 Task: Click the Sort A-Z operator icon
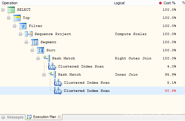click(x=40, y=50)
